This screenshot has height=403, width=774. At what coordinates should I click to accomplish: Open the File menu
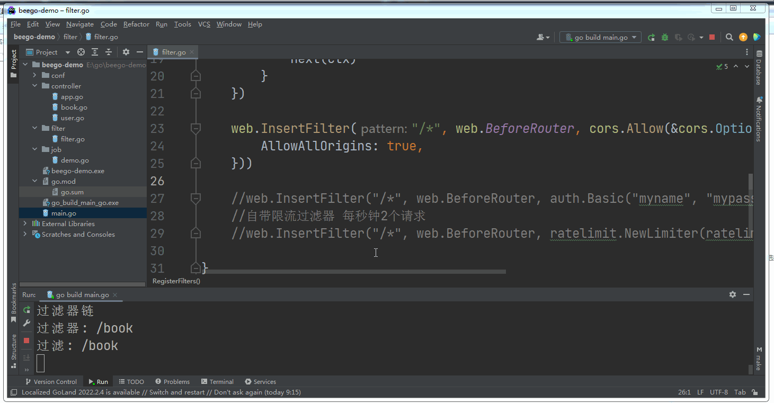(x=15, y=24)
